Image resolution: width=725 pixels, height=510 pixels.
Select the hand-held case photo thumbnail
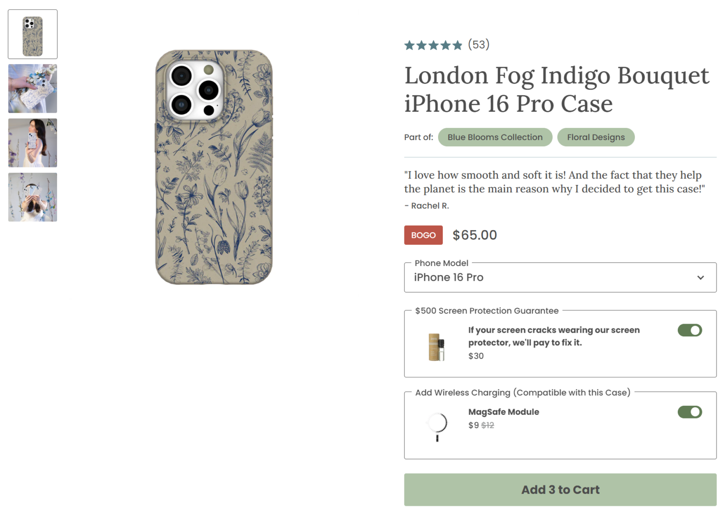32,88
